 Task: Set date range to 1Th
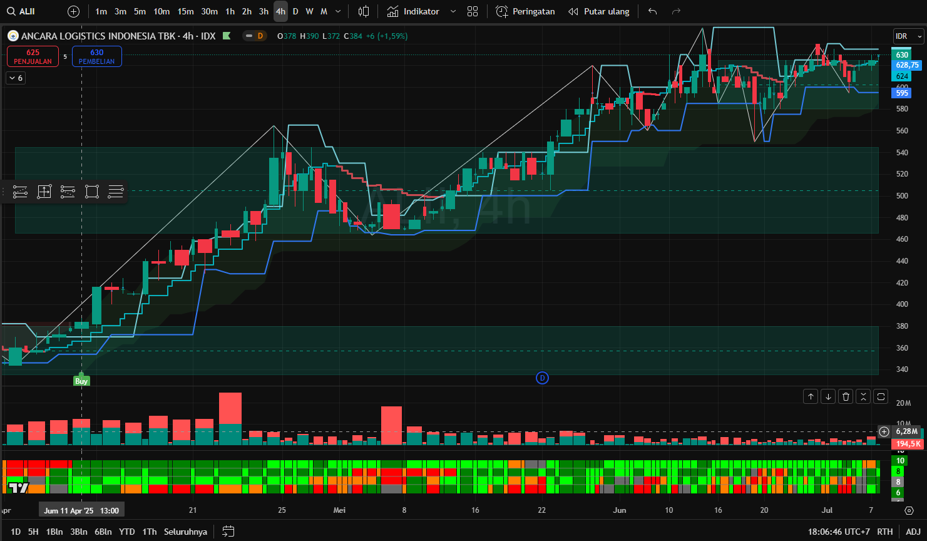point(150,532)
